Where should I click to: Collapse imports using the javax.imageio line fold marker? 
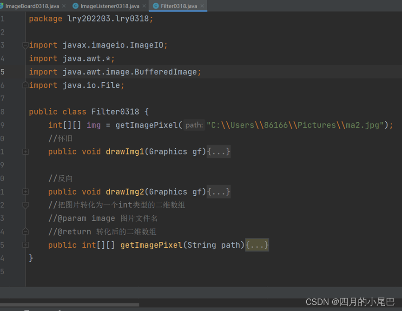(25, 46)
